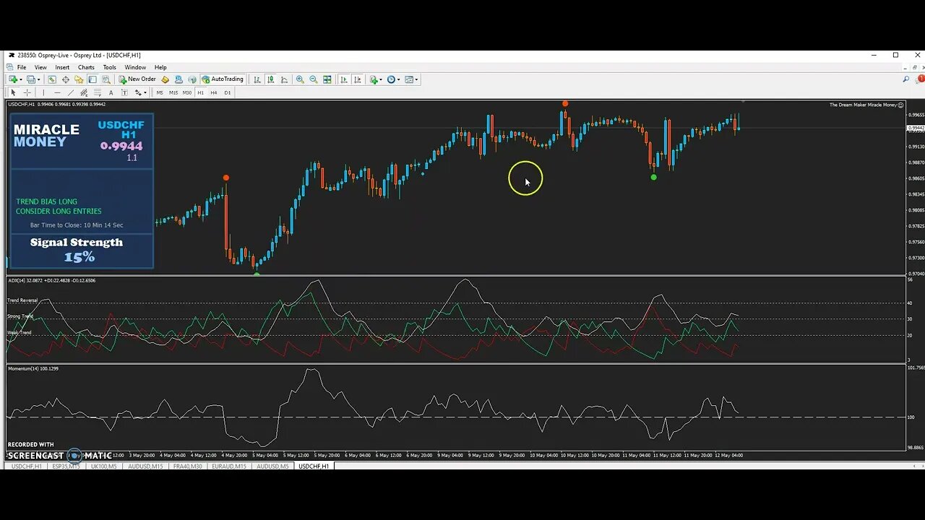The image size is (925, 520).
Task: Select the Crosshair tool
Action: tap(27, 92)
